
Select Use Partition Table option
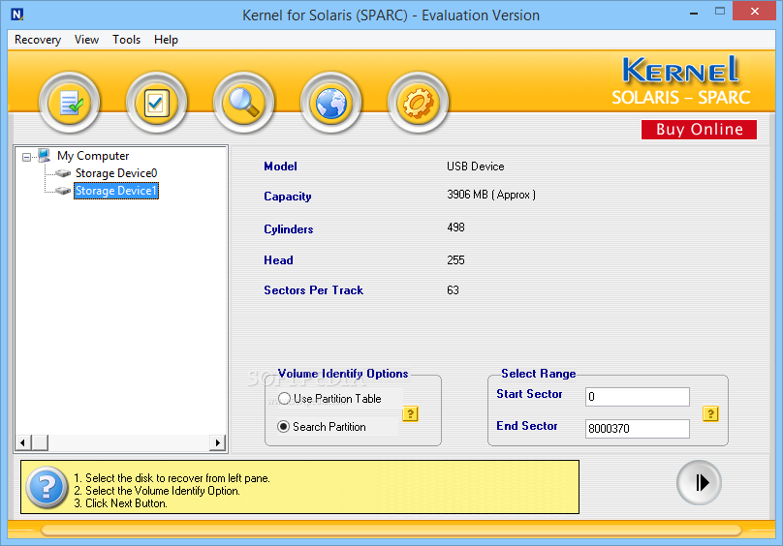pyautogui.click(x=329, y=398)
